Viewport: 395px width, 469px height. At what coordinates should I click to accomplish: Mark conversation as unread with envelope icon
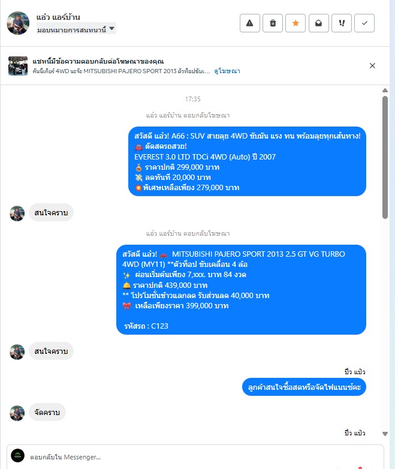pyautogui.click(x=319, y=23)
